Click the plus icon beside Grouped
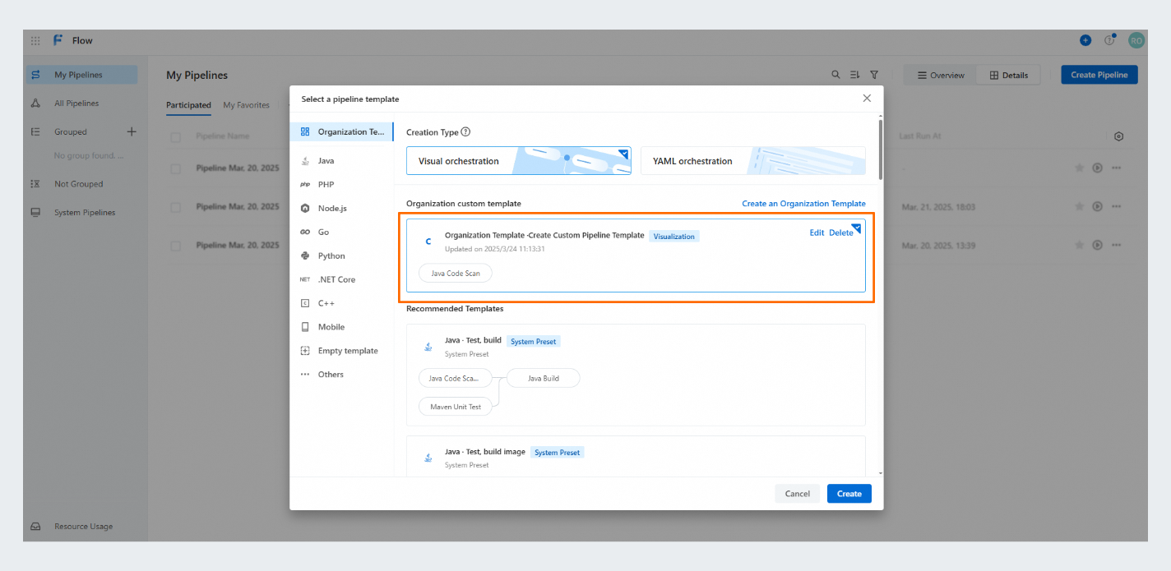The width and height of the screenshot is (1171, 571). pos(132,131)
